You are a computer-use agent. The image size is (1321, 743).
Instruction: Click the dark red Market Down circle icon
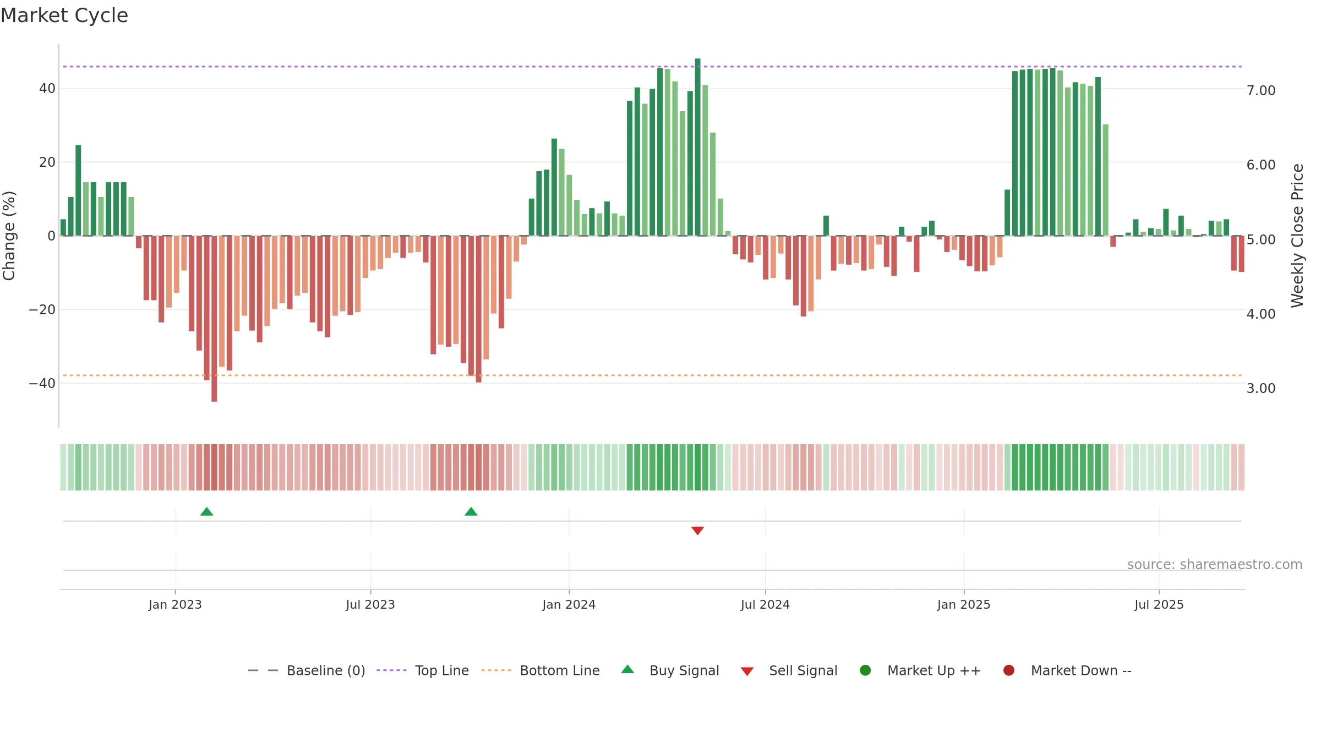point(1009,670)
